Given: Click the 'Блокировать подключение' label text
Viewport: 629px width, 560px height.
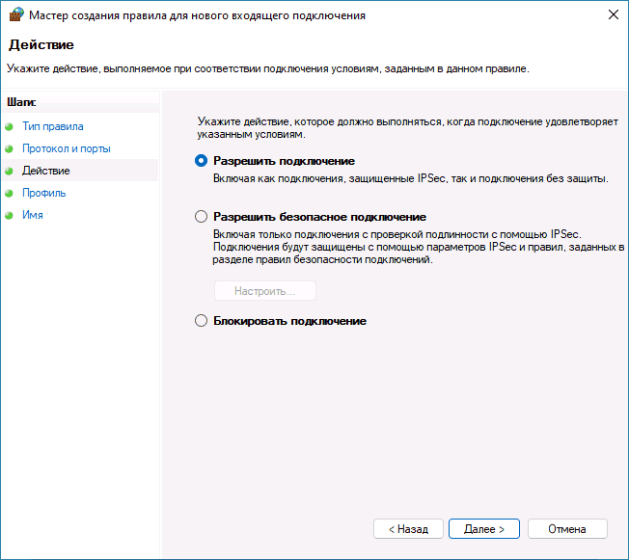Looking at the screenshot, I should (x=289, y=321).
